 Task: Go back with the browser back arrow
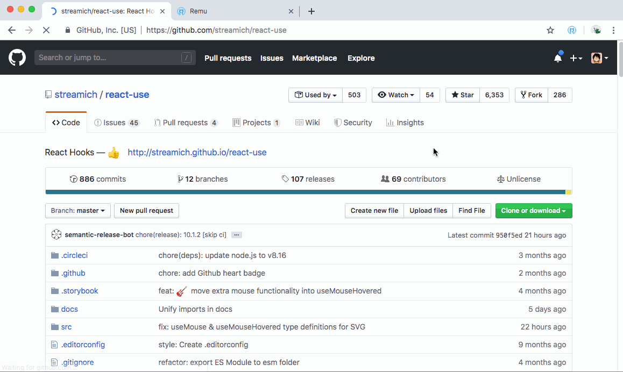[12, 30]
